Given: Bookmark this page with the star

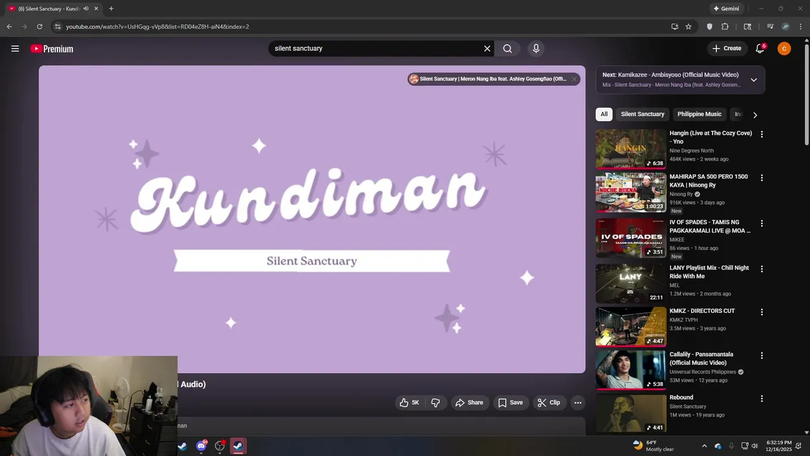Looking at the screenshot, I should [688, 27].
